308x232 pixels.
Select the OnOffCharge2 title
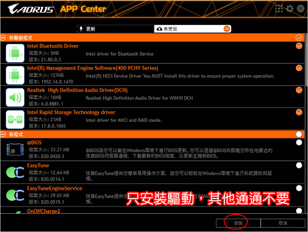[43, 211]
